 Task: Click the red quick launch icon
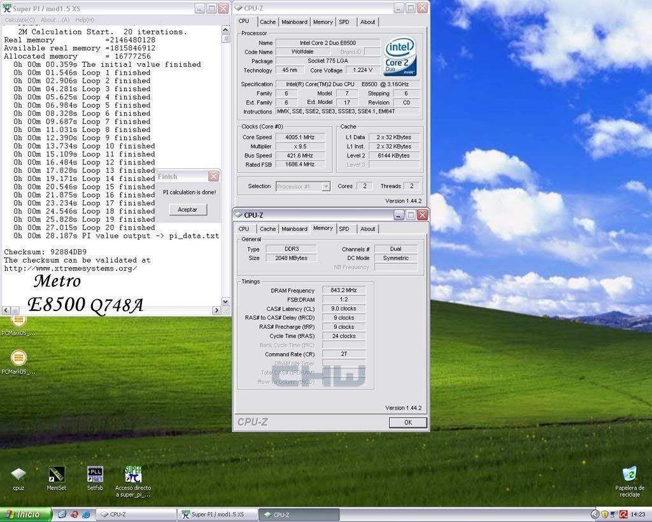74,514
